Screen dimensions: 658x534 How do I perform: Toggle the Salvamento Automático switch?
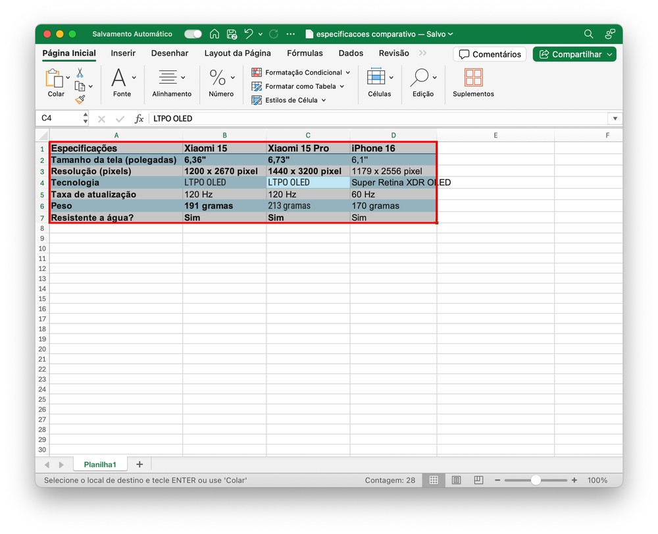pyautogui.click(x=193, y=34)
